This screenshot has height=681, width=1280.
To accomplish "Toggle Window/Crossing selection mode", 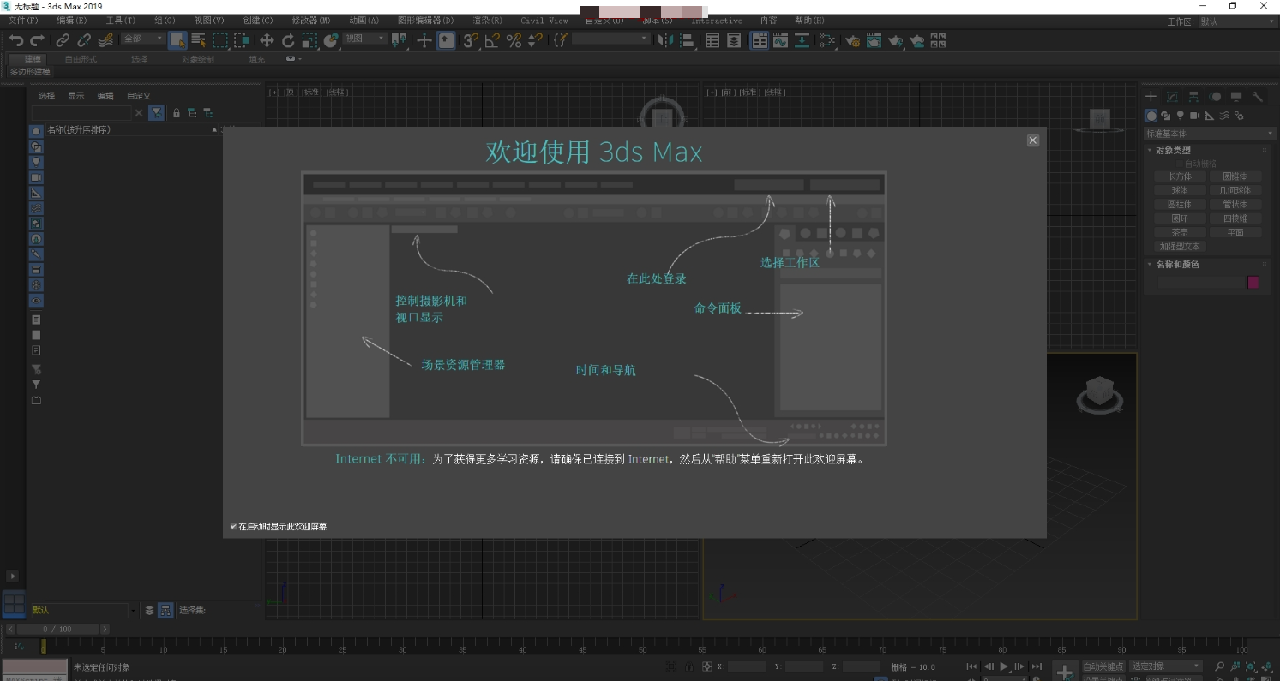I will [242, 40].
